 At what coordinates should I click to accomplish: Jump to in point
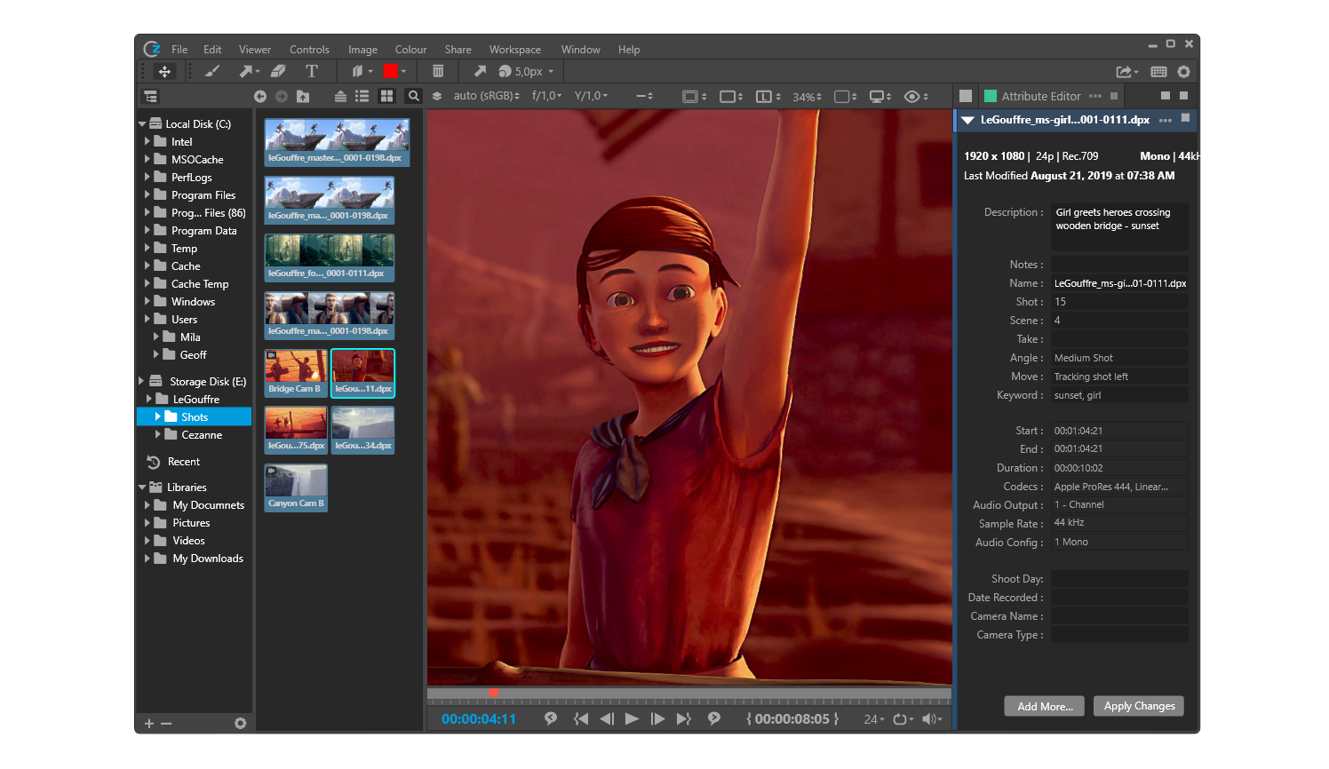(x=581, y=719)
